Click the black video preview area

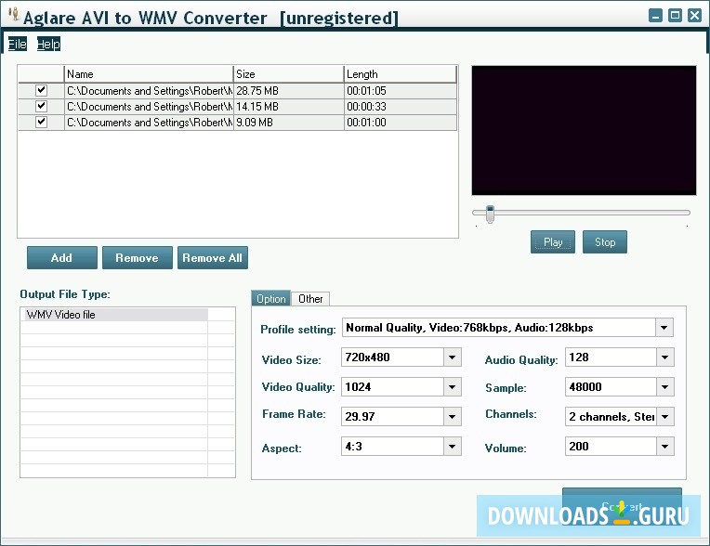click(x=585, y=131)
